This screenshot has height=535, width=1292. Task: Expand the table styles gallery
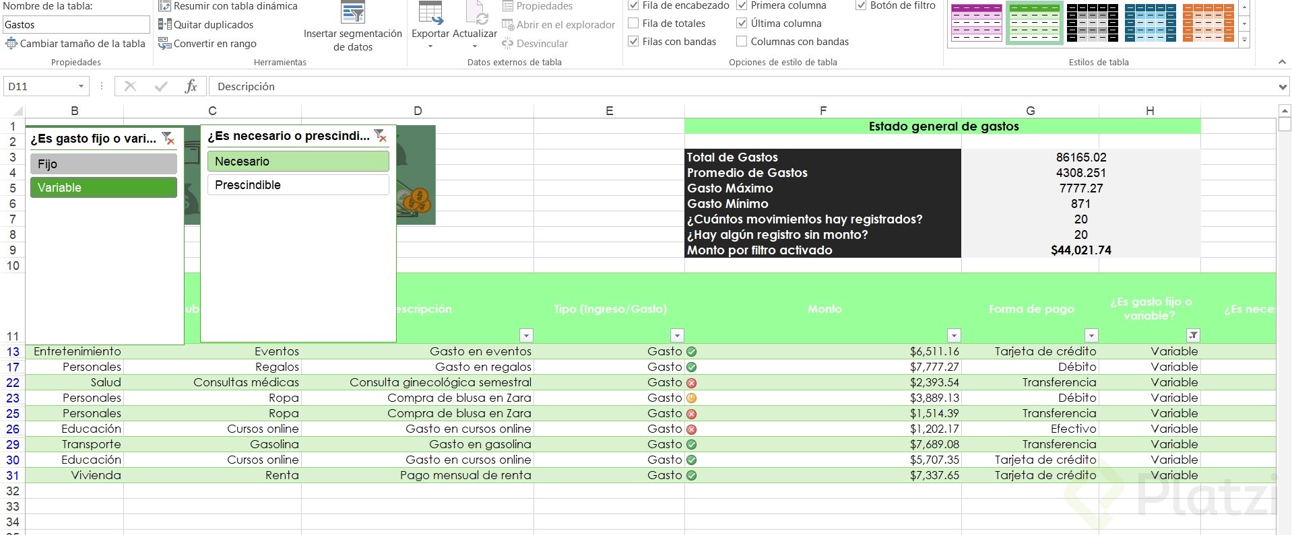click(1244, 41)
